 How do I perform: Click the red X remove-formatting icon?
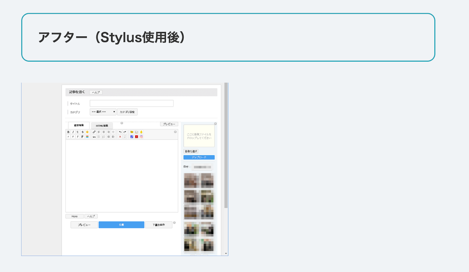click(x=120, y=137)
